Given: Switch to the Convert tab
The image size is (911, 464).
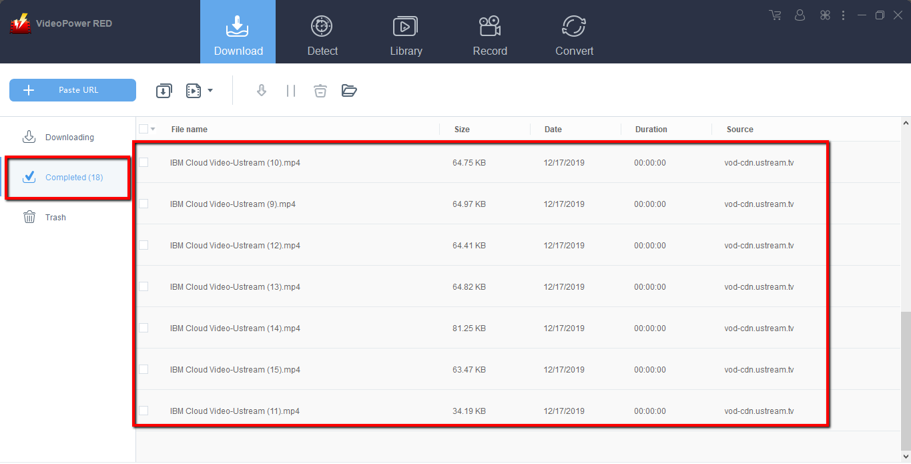Looking at the screenshot, I should [574, 31].
